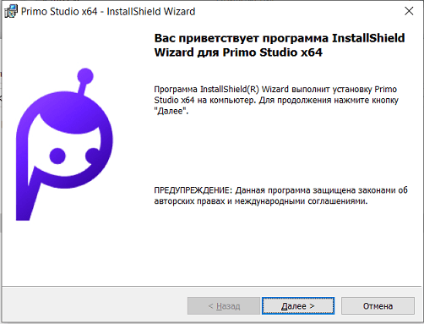
Task: Click the Далее > button to continue
Action: point(298,305)
